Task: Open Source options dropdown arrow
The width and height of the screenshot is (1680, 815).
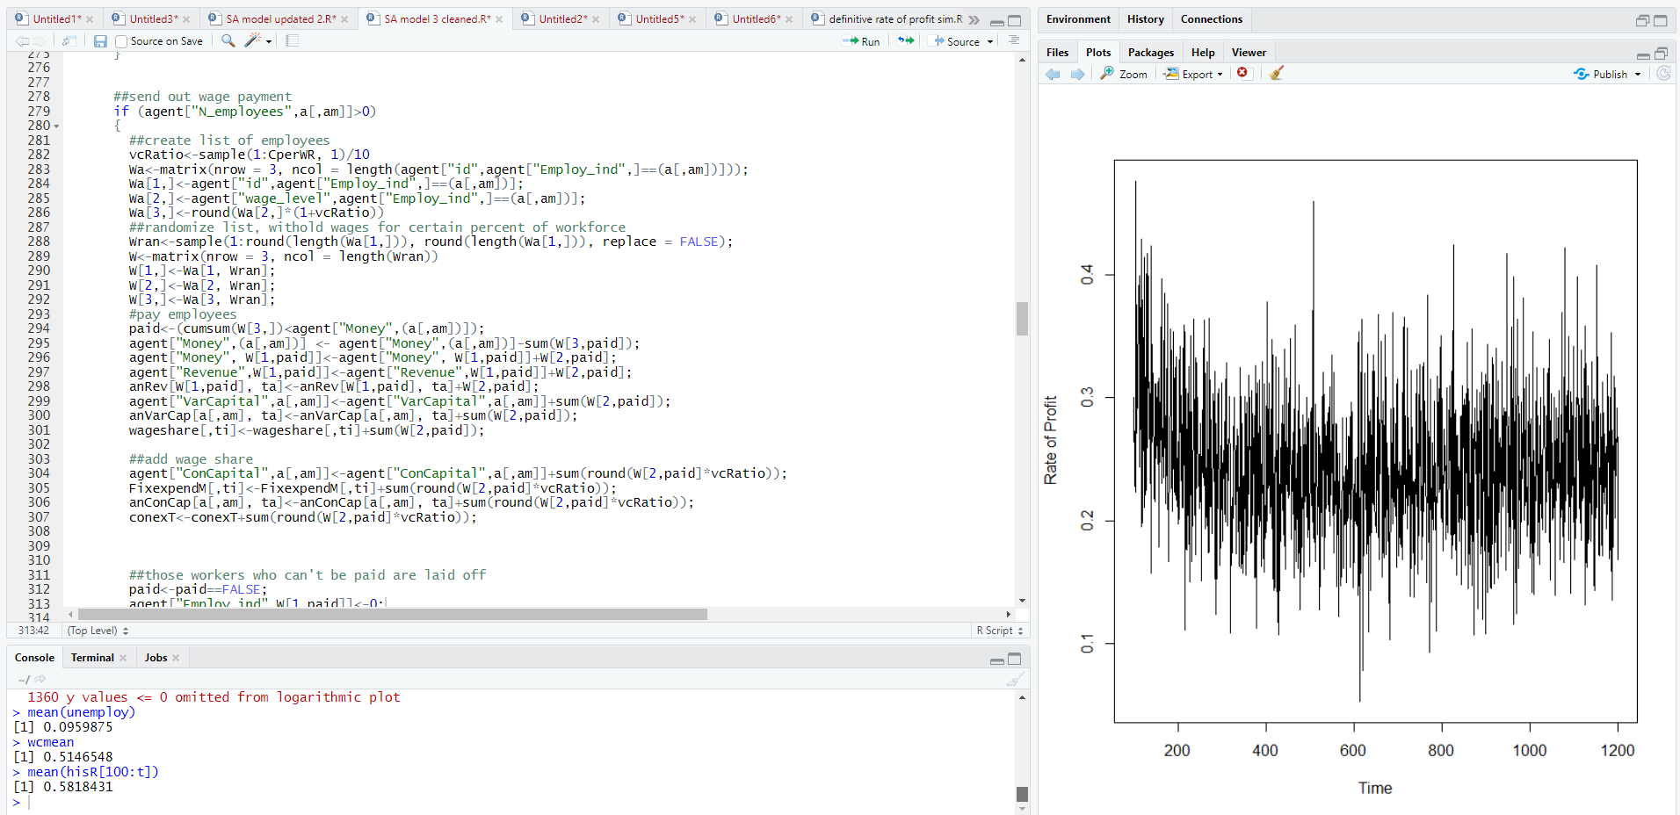Action: [x=990, y=41]
